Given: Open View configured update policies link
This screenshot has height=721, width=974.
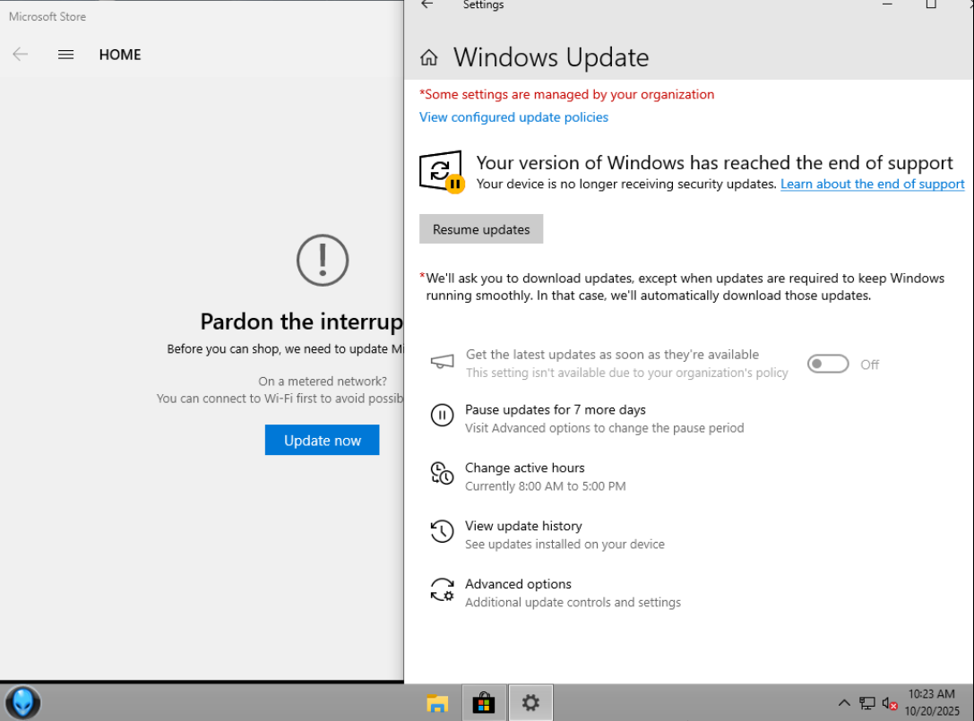Looking at the screenshot, I should coord(513,117).
